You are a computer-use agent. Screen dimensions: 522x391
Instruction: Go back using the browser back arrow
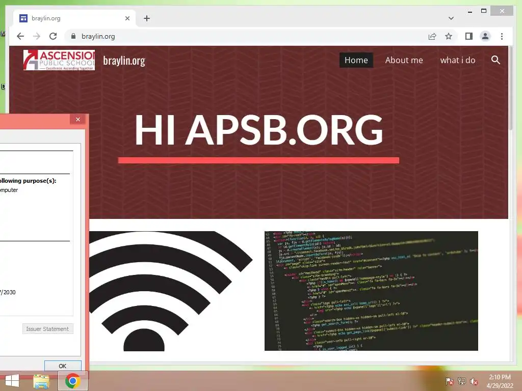20,36
